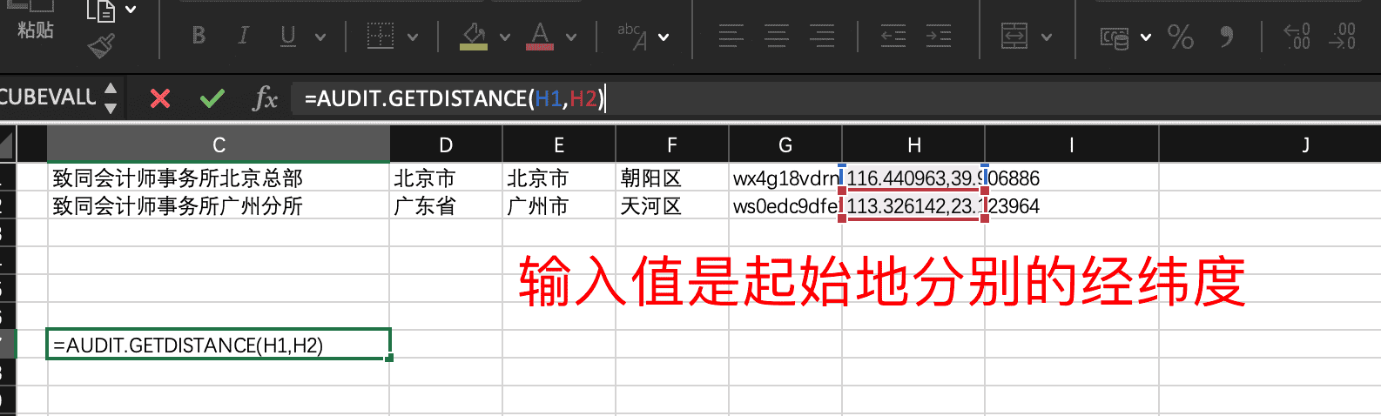
Task: Toggle Italic formatting
Action: pos(243,36)
